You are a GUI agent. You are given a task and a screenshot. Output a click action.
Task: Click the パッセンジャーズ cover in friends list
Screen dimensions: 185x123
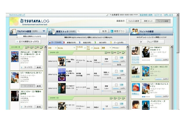click(x=146, y=105)
